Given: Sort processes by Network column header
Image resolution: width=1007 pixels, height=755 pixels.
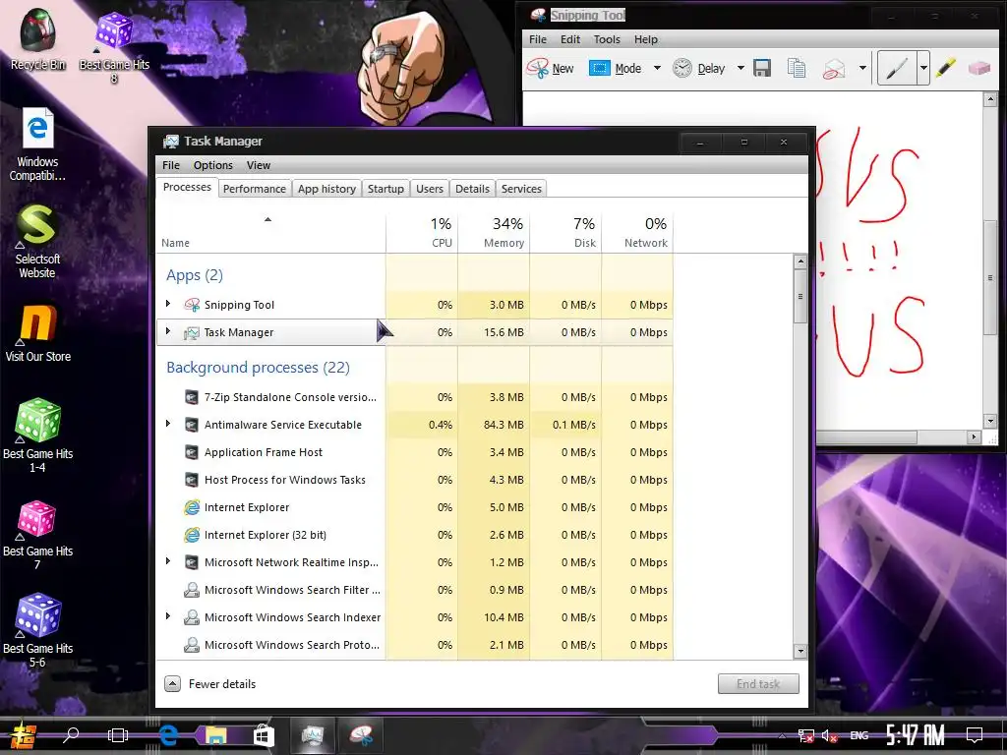Looking at the screenshot, I should tap(637, 232).
